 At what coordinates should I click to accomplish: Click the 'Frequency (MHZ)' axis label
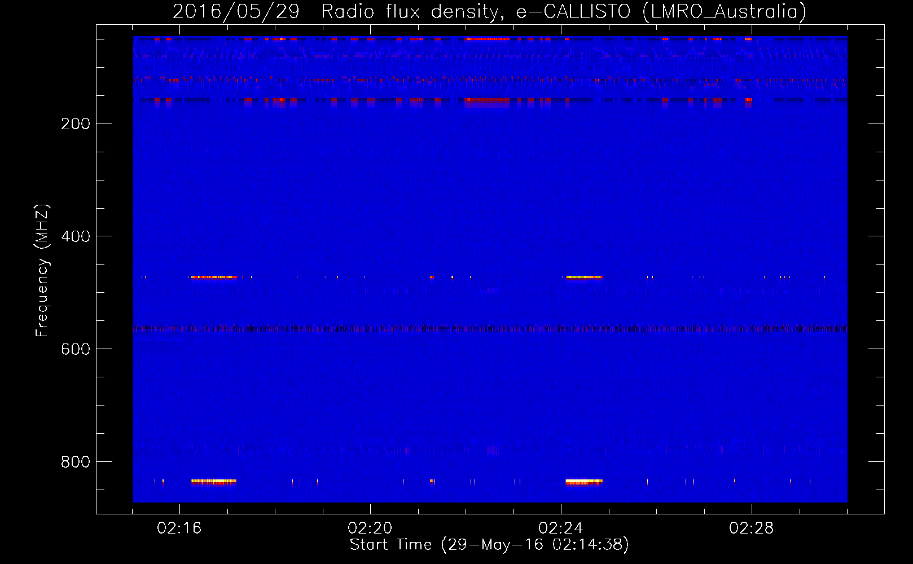click(42, 271)
